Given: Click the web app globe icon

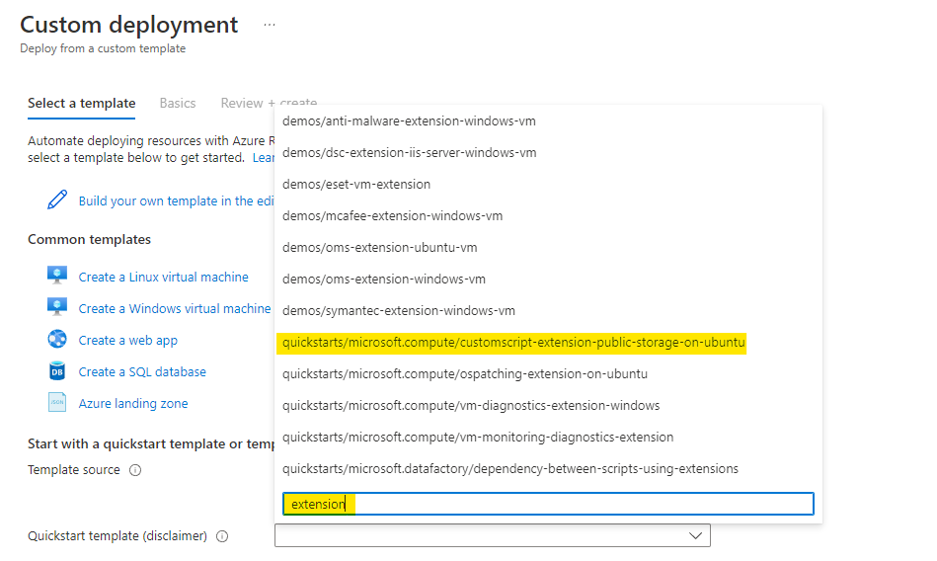Looking at the screenshot, I should click(57, 340).
